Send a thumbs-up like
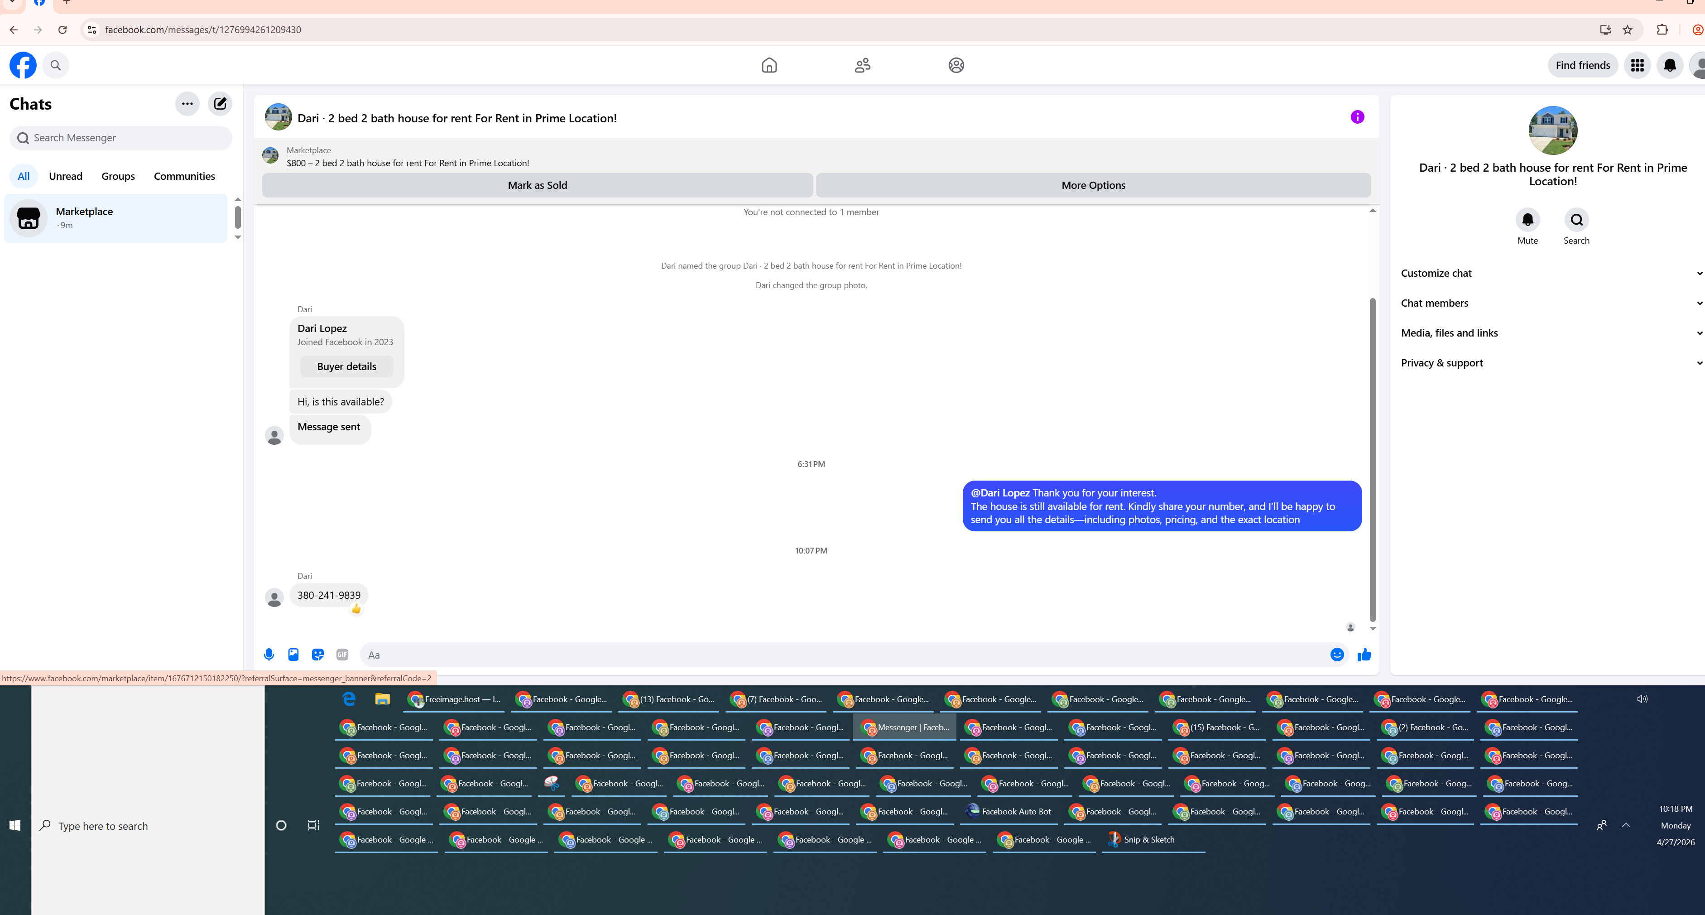 tap(1364, 654)
